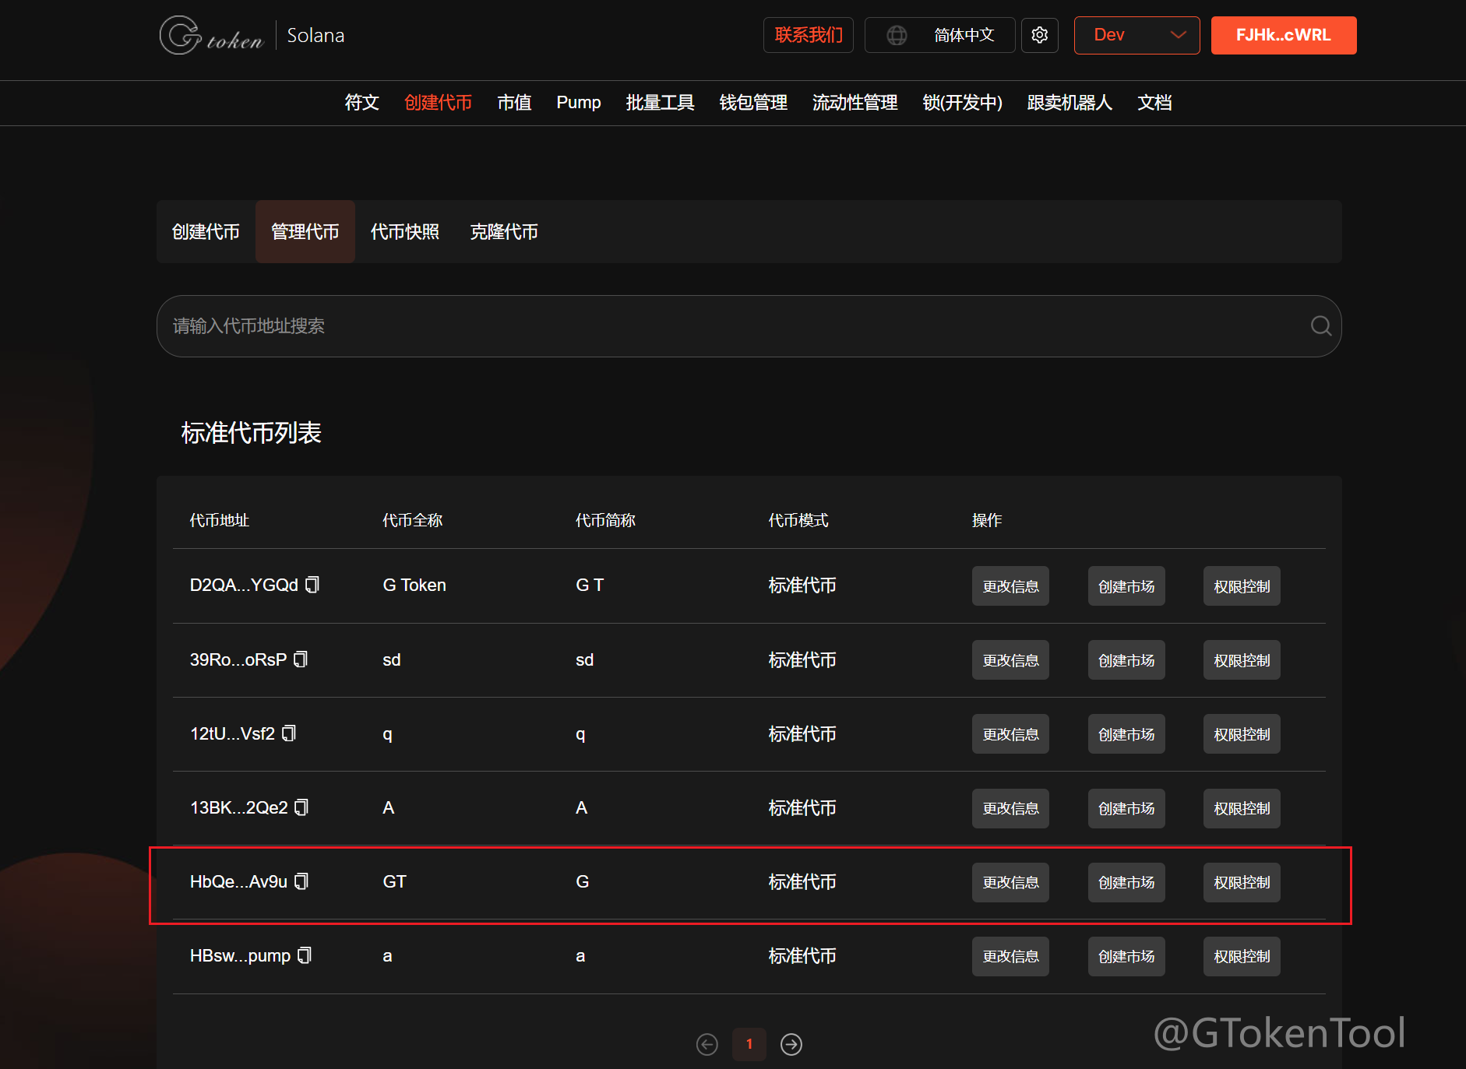
Task: Copy the 39Ro...oRsP token address
Action: 301,659
